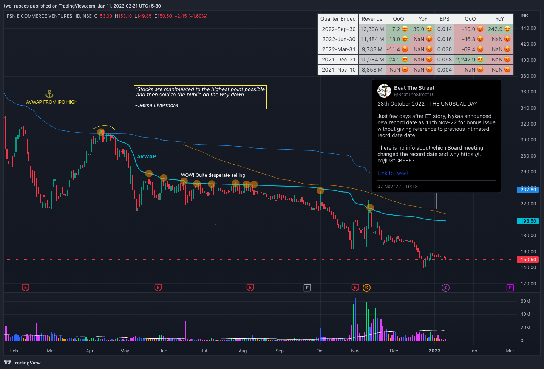The image size is (544, 369).
Task: Click the purple lightning bolt event icon
Action: (x=446, y=288)
